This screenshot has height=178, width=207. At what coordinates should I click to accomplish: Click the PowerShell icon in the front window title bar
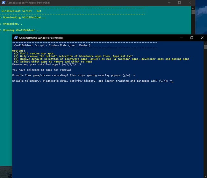click(x=16, y=38)
